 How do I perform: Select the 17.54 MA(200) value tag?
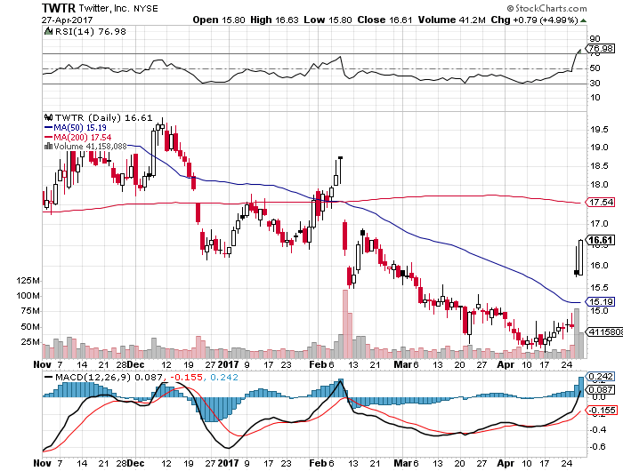(x=601, y=203)
